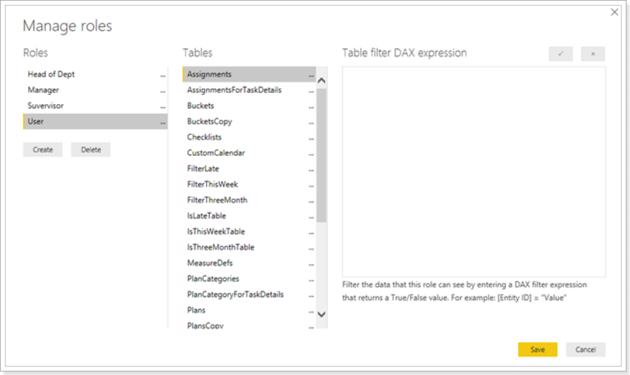Open ellipsis menu for CustomCalendar table
The width and height of the screenshot is (630, 375).
click(311, 155)
